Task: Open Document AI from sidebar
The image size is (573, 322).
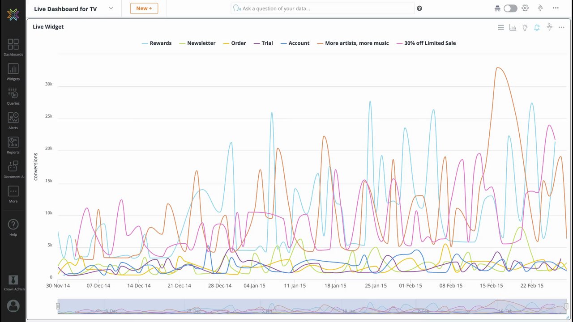Action: coord(13,169)
